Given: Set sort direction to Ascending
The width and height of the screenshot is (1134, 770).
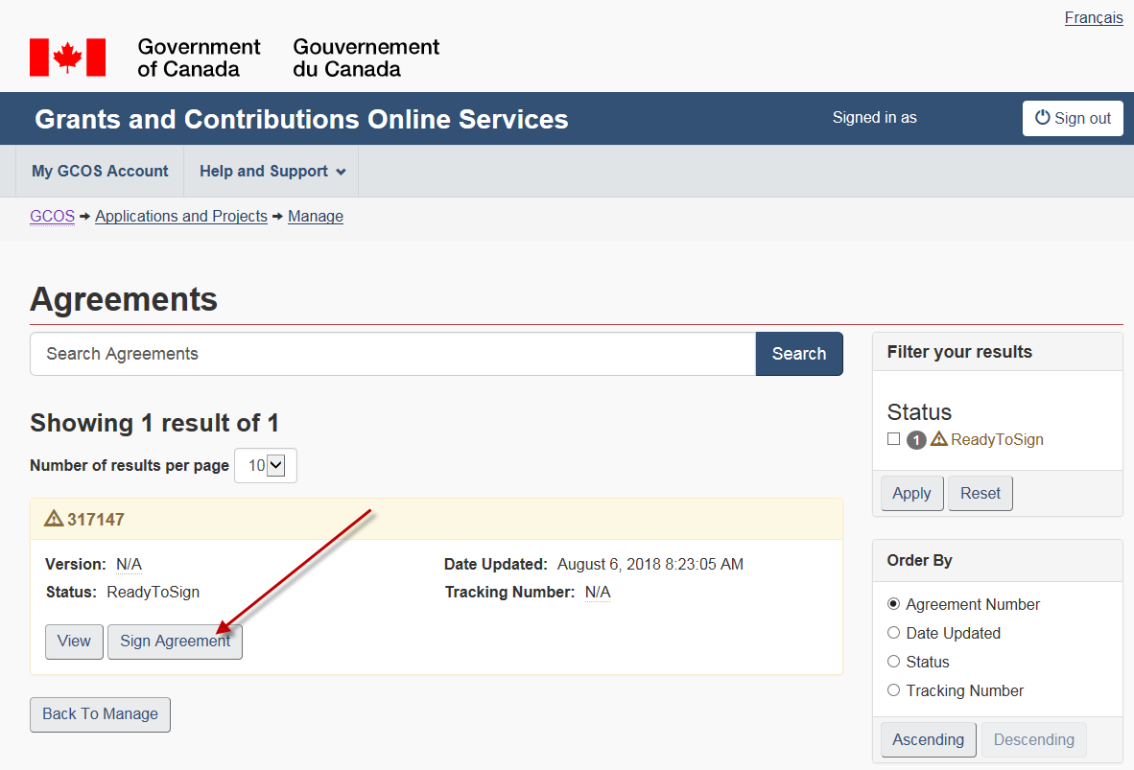Looking at the screenshot, I should click(x=928, y=740).
